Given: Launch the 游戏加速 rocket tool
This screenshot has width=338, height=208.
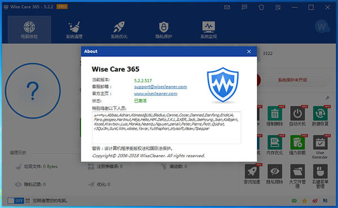Looking at the screenshot, I should tap(252, 174).
